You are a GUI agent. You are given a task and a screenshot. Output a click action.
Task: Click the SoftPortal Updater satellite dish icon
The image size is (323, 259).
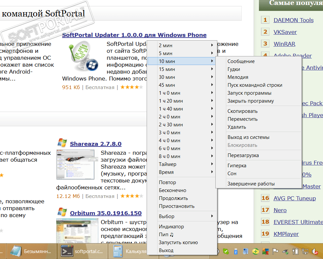click(83, 56)
